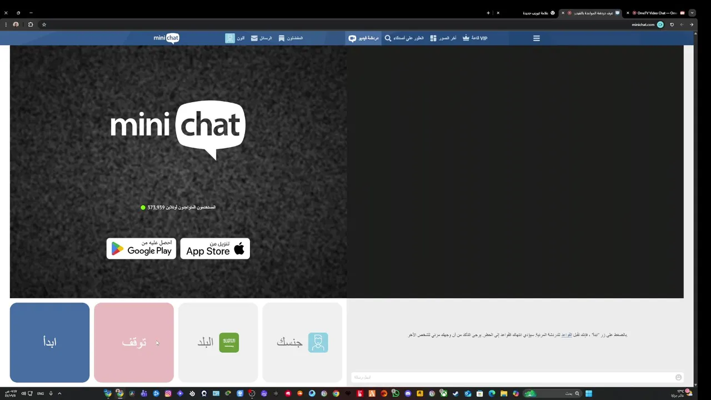Open the VIP قائمة tab
711x400 pixels.
pos(475,38)
